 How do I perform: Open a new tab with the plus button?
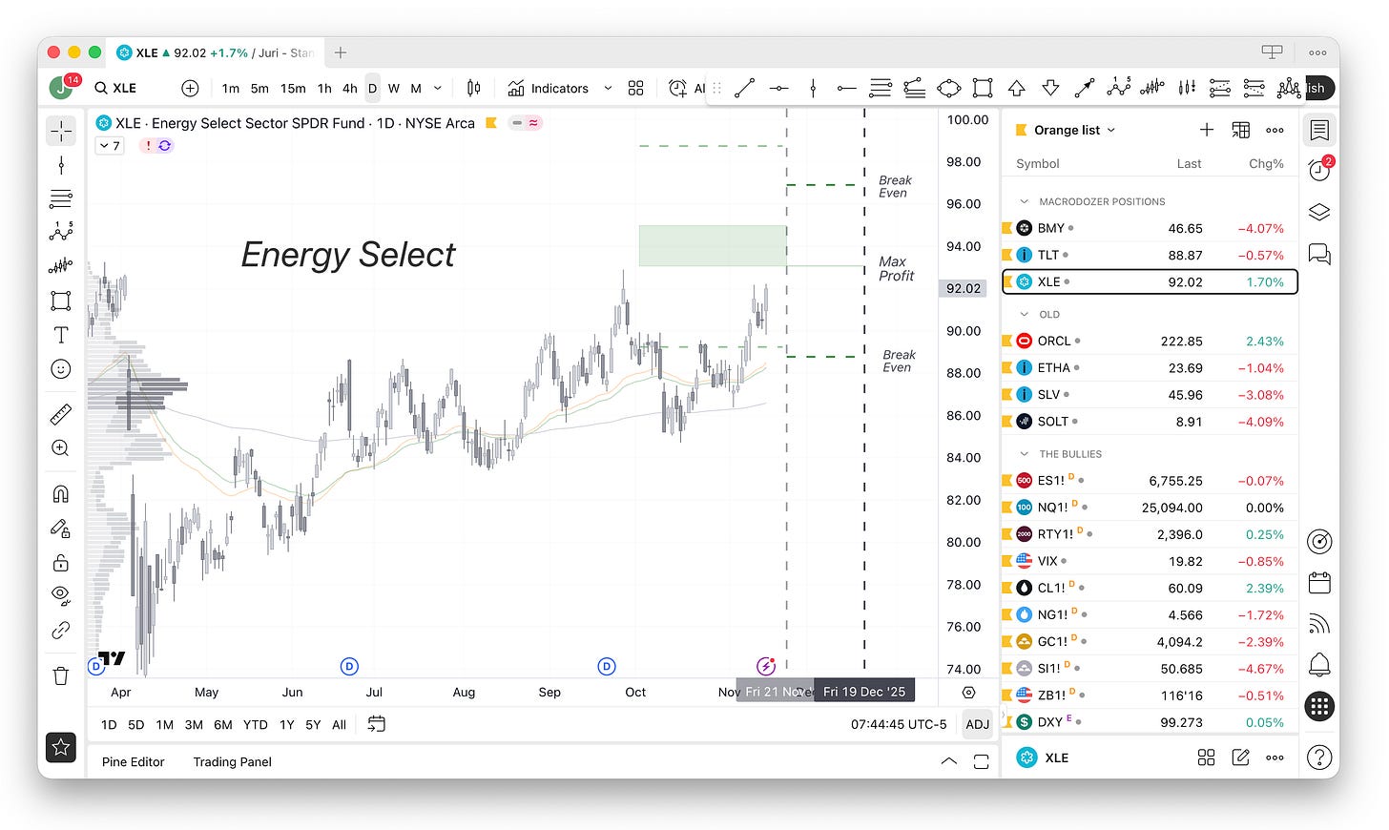pos(341,52)
